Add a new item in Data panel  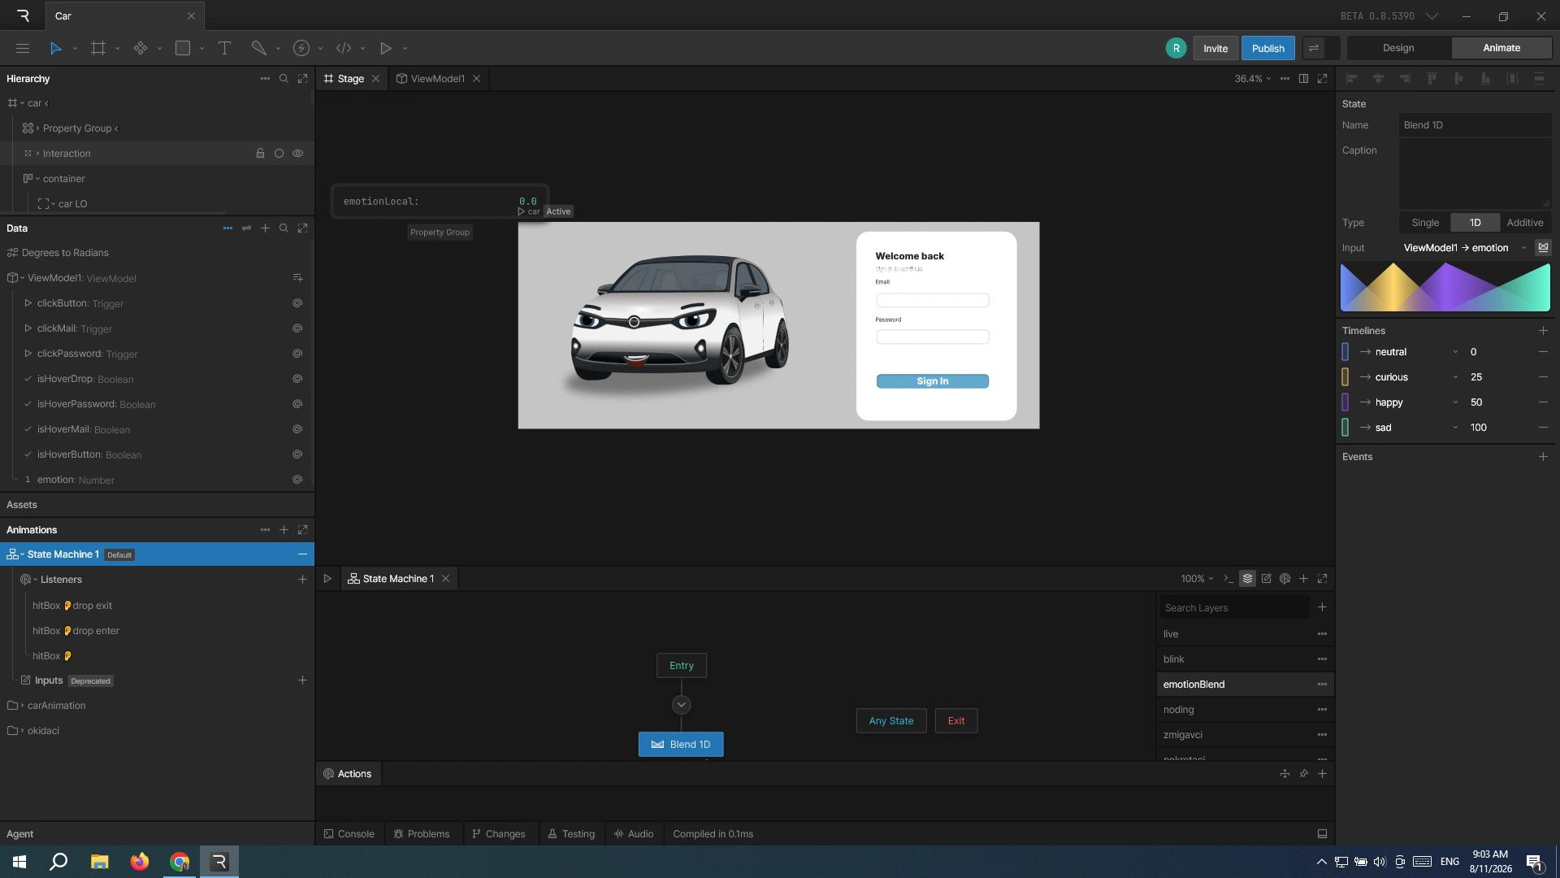pos(265,228)
